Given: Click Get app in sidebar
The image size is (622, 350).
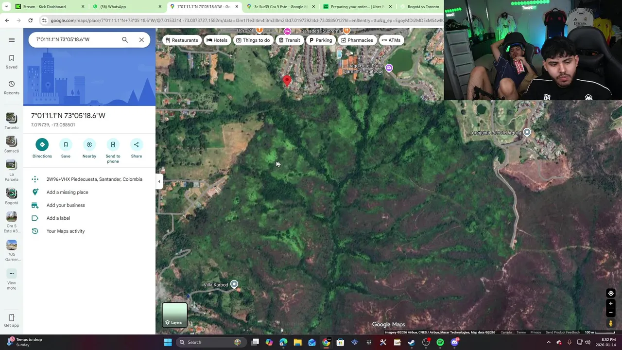Looking at the screenshot, I should click(12, 321).
